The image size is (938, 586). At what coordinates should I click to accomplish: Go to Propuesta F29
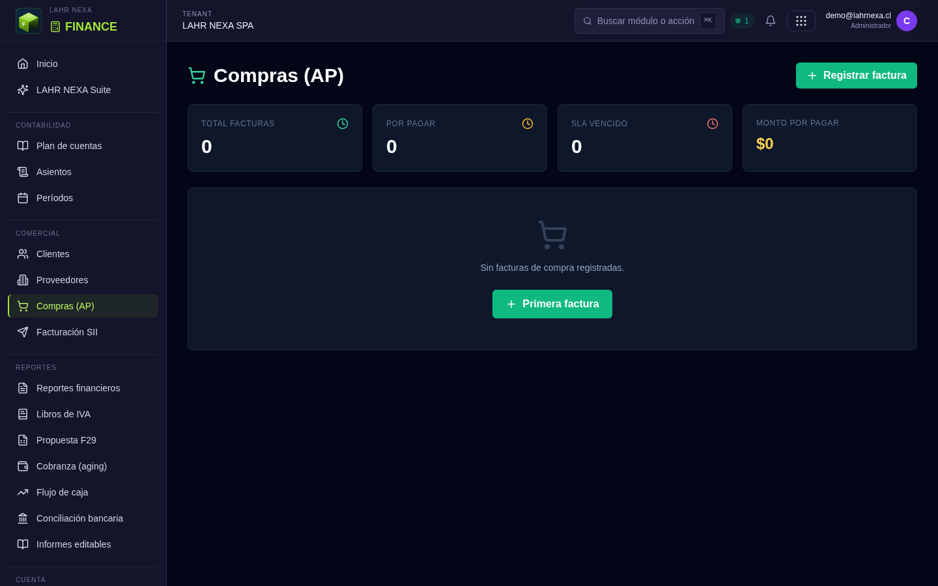83,440
